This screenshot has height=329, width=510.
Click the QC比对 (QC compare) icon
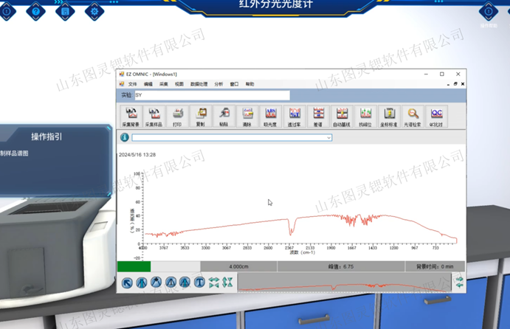pos(436,116)
